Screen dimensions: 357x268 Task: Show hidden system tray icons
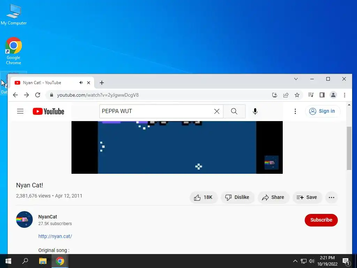pyautogui.click(x=295, y=261)
